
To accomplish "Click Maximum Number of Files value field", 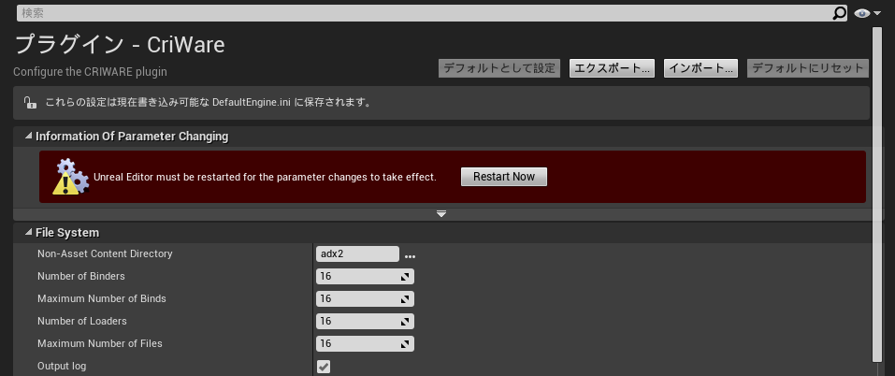I will click(365, 343).
